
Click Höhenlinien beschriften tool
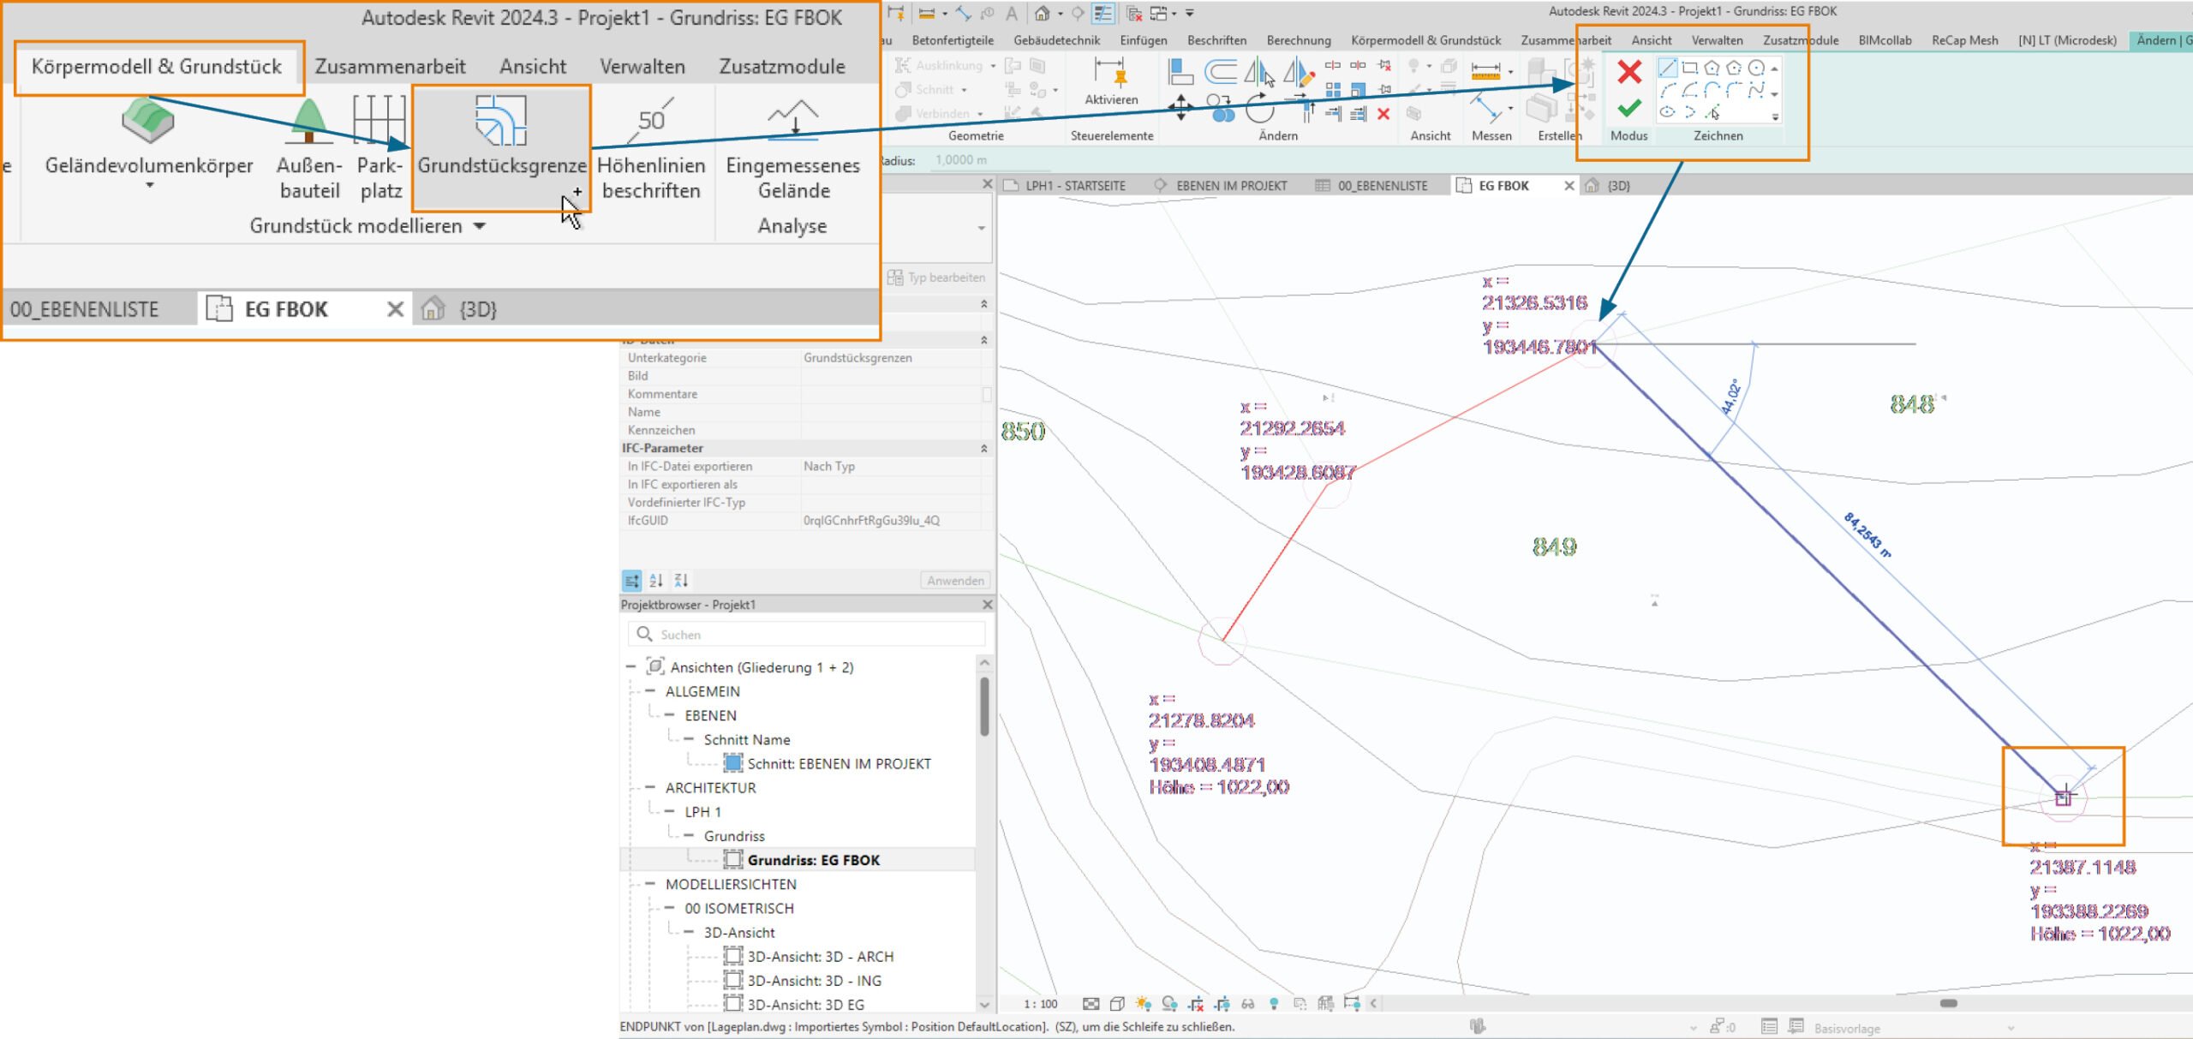tap(651, 148)
